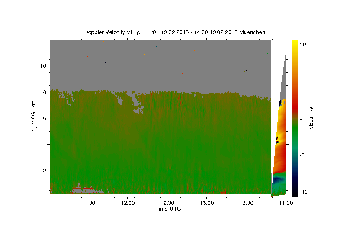Click the height axis label 6
Image resolution: width=354 pixels, height=236 pixels.
[x=45, y=118]
